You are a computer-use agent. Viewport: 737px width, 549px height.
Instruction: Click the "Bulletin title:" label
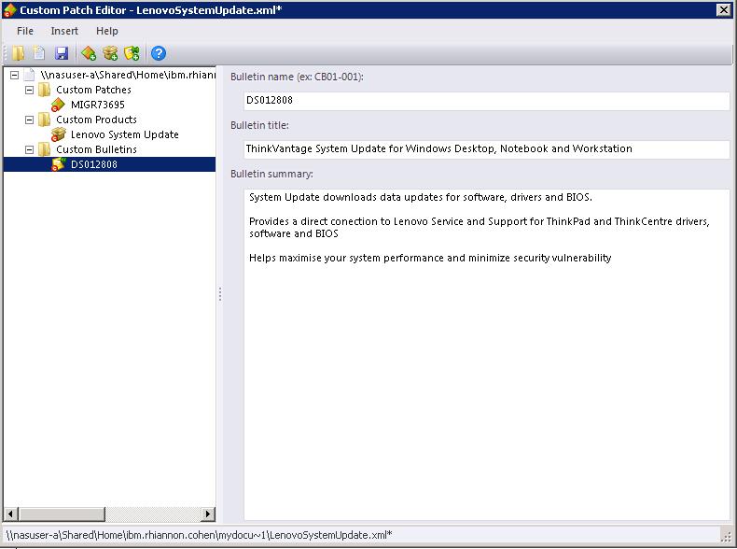[259, 126]
